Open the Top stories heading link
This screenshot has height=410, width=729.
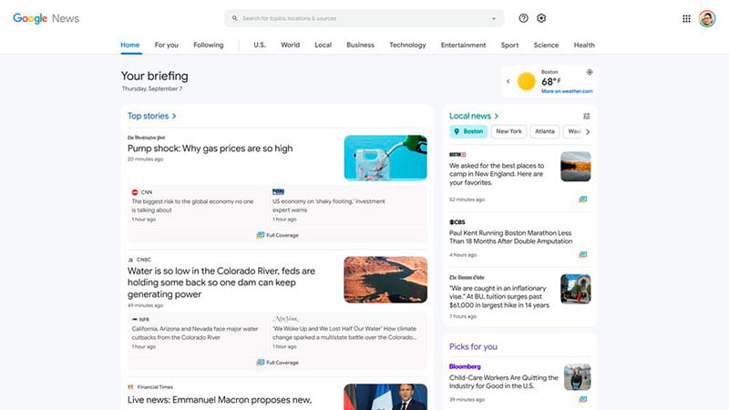coord(152,116)
